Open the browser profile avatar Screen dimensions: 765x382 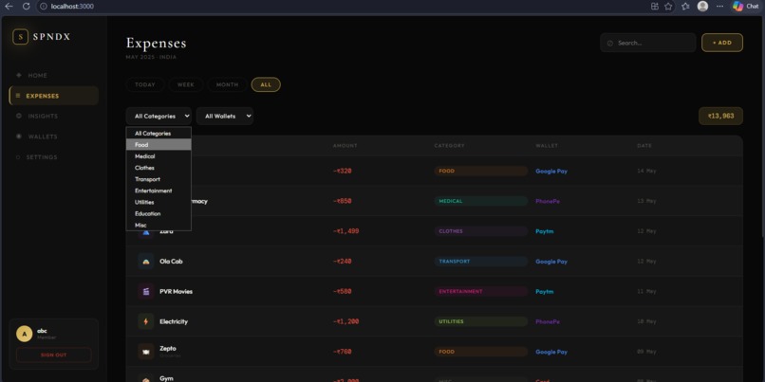(702, 7)
